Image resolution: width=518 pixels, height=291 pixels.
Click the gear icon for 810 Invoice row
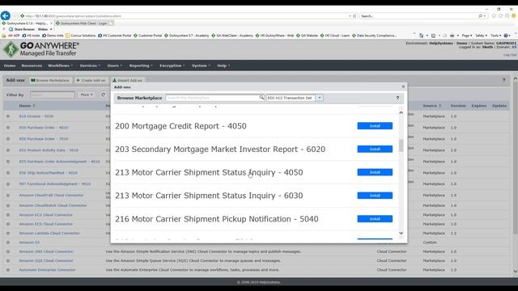(8, 116)
